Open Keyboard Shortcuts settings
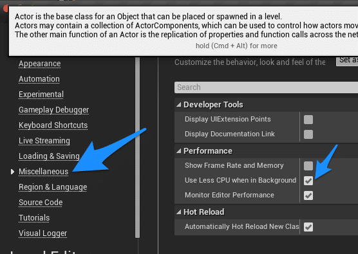Viewport: 358px width, 254px height. coord(53,125)
